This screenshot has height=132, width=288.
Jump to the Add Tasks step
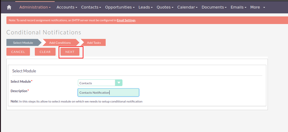pos(94,43)
